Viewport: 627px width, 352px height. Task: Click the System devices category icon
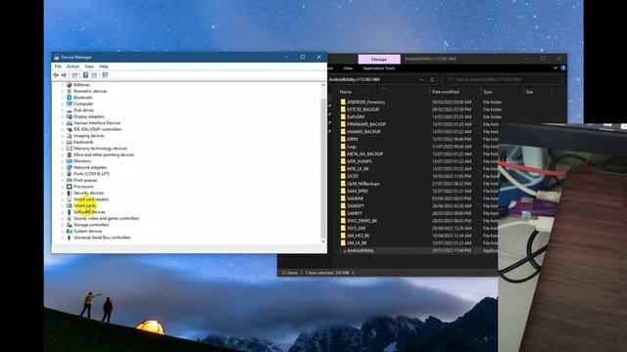70,231
